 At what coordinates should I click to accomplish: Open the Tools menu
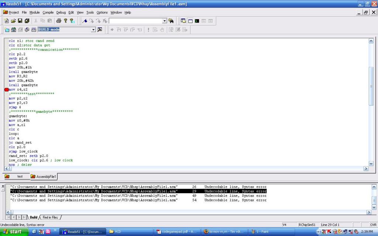tap(90, 12)
